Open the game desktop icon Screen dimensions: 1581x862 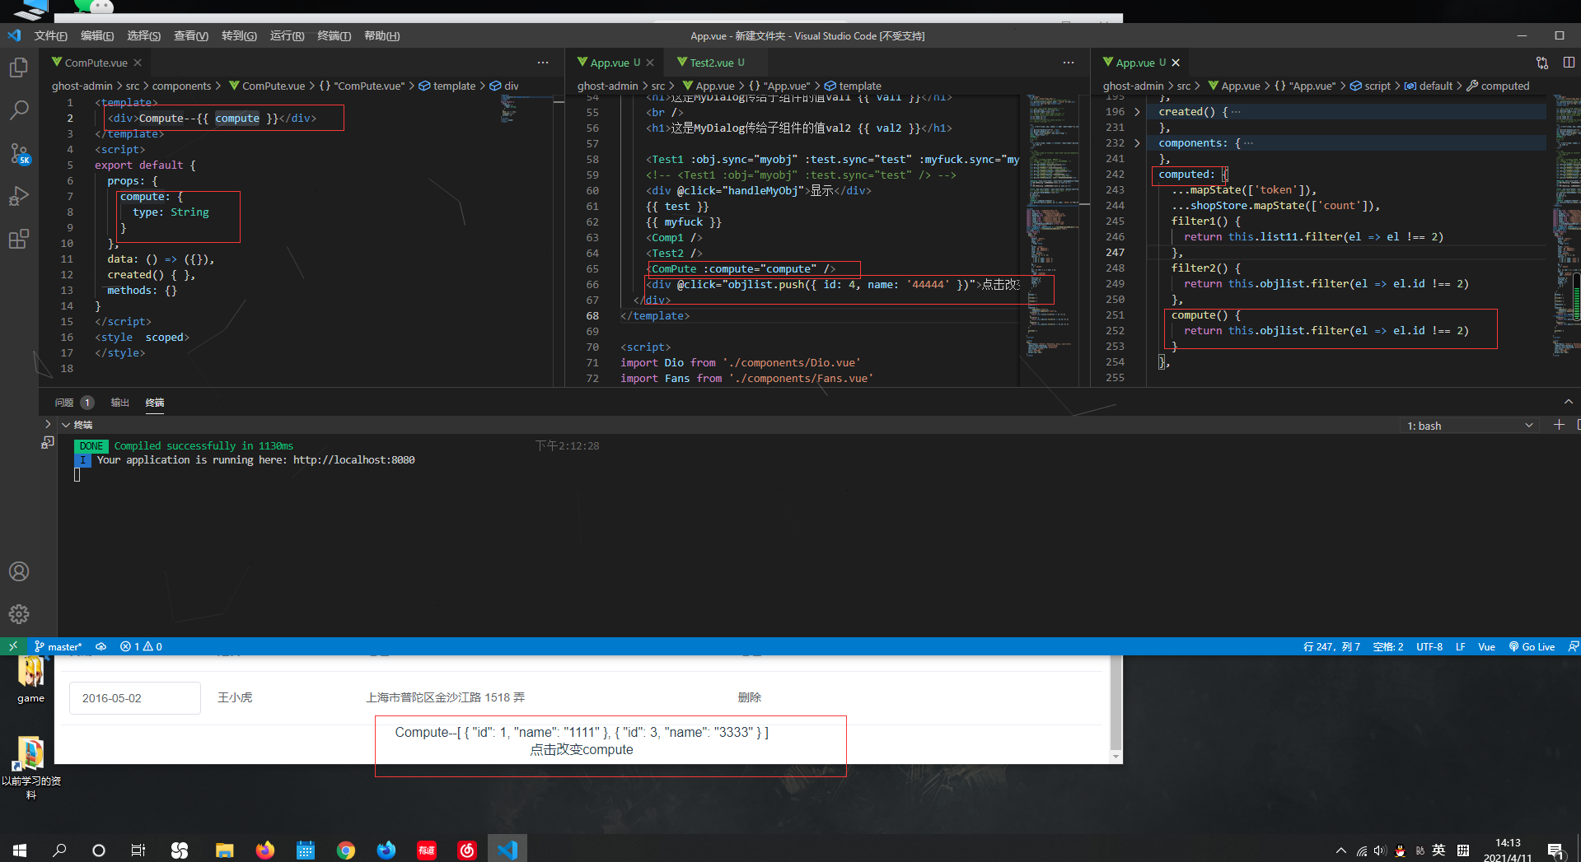tap(31, 680)
